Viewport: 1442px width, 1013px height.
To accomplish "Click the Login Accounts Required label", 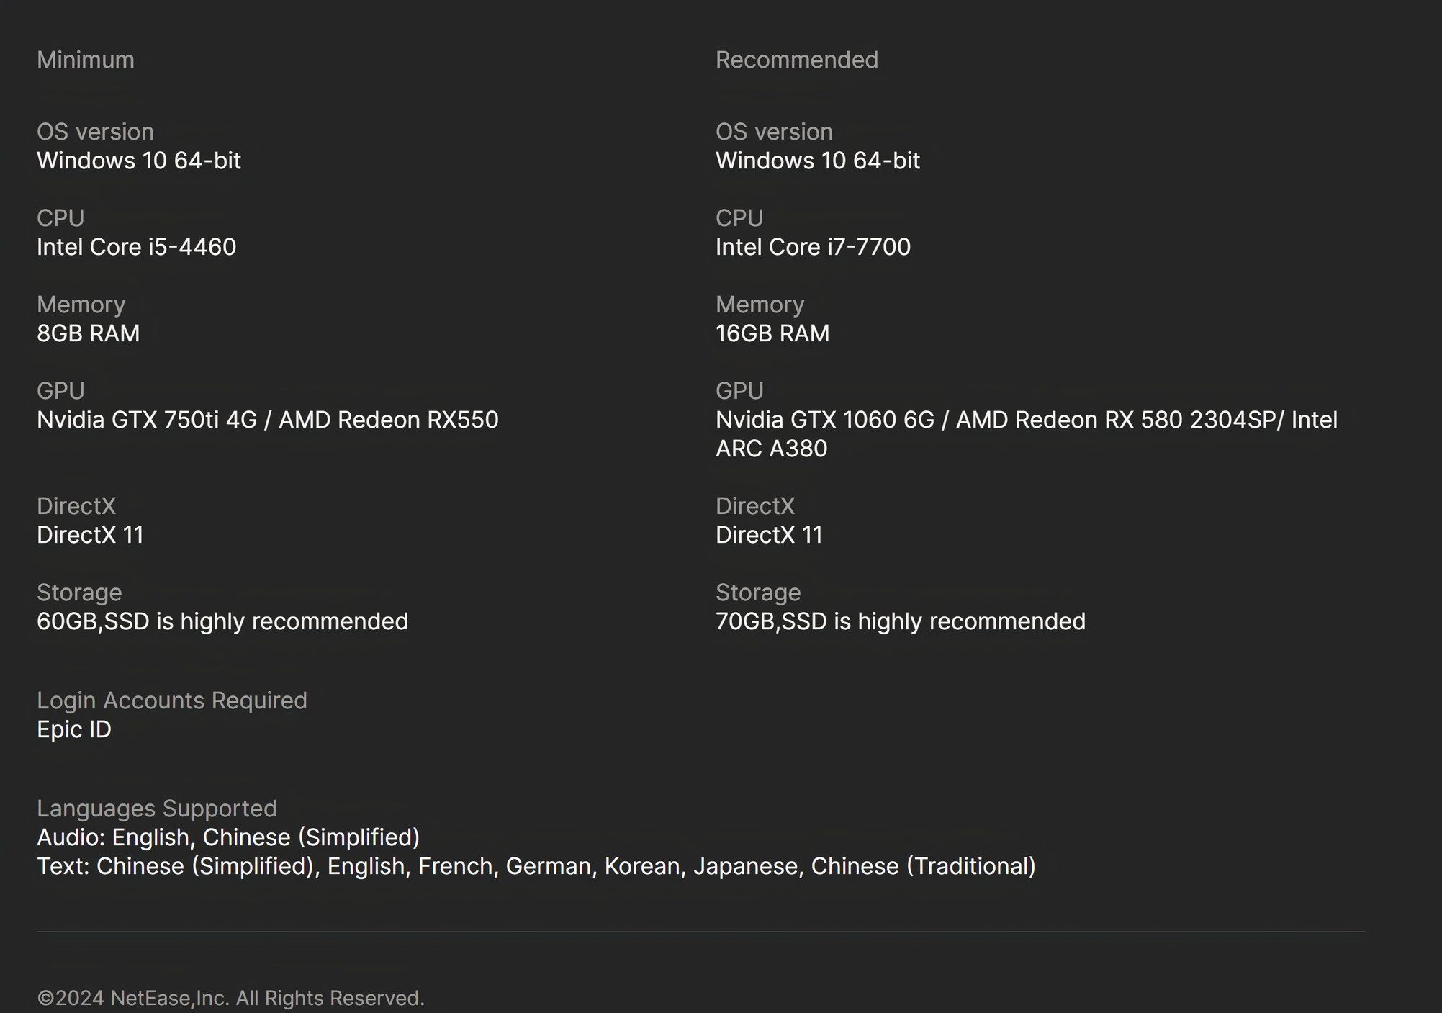I will click(171, 701).
